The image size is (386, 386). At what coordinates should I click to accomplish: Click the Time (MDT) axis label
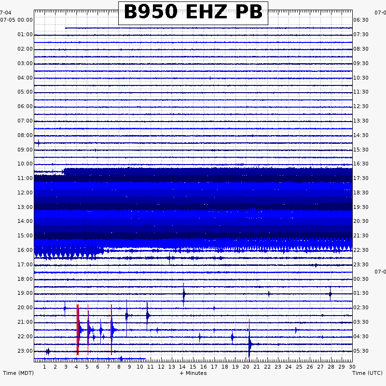18,373
